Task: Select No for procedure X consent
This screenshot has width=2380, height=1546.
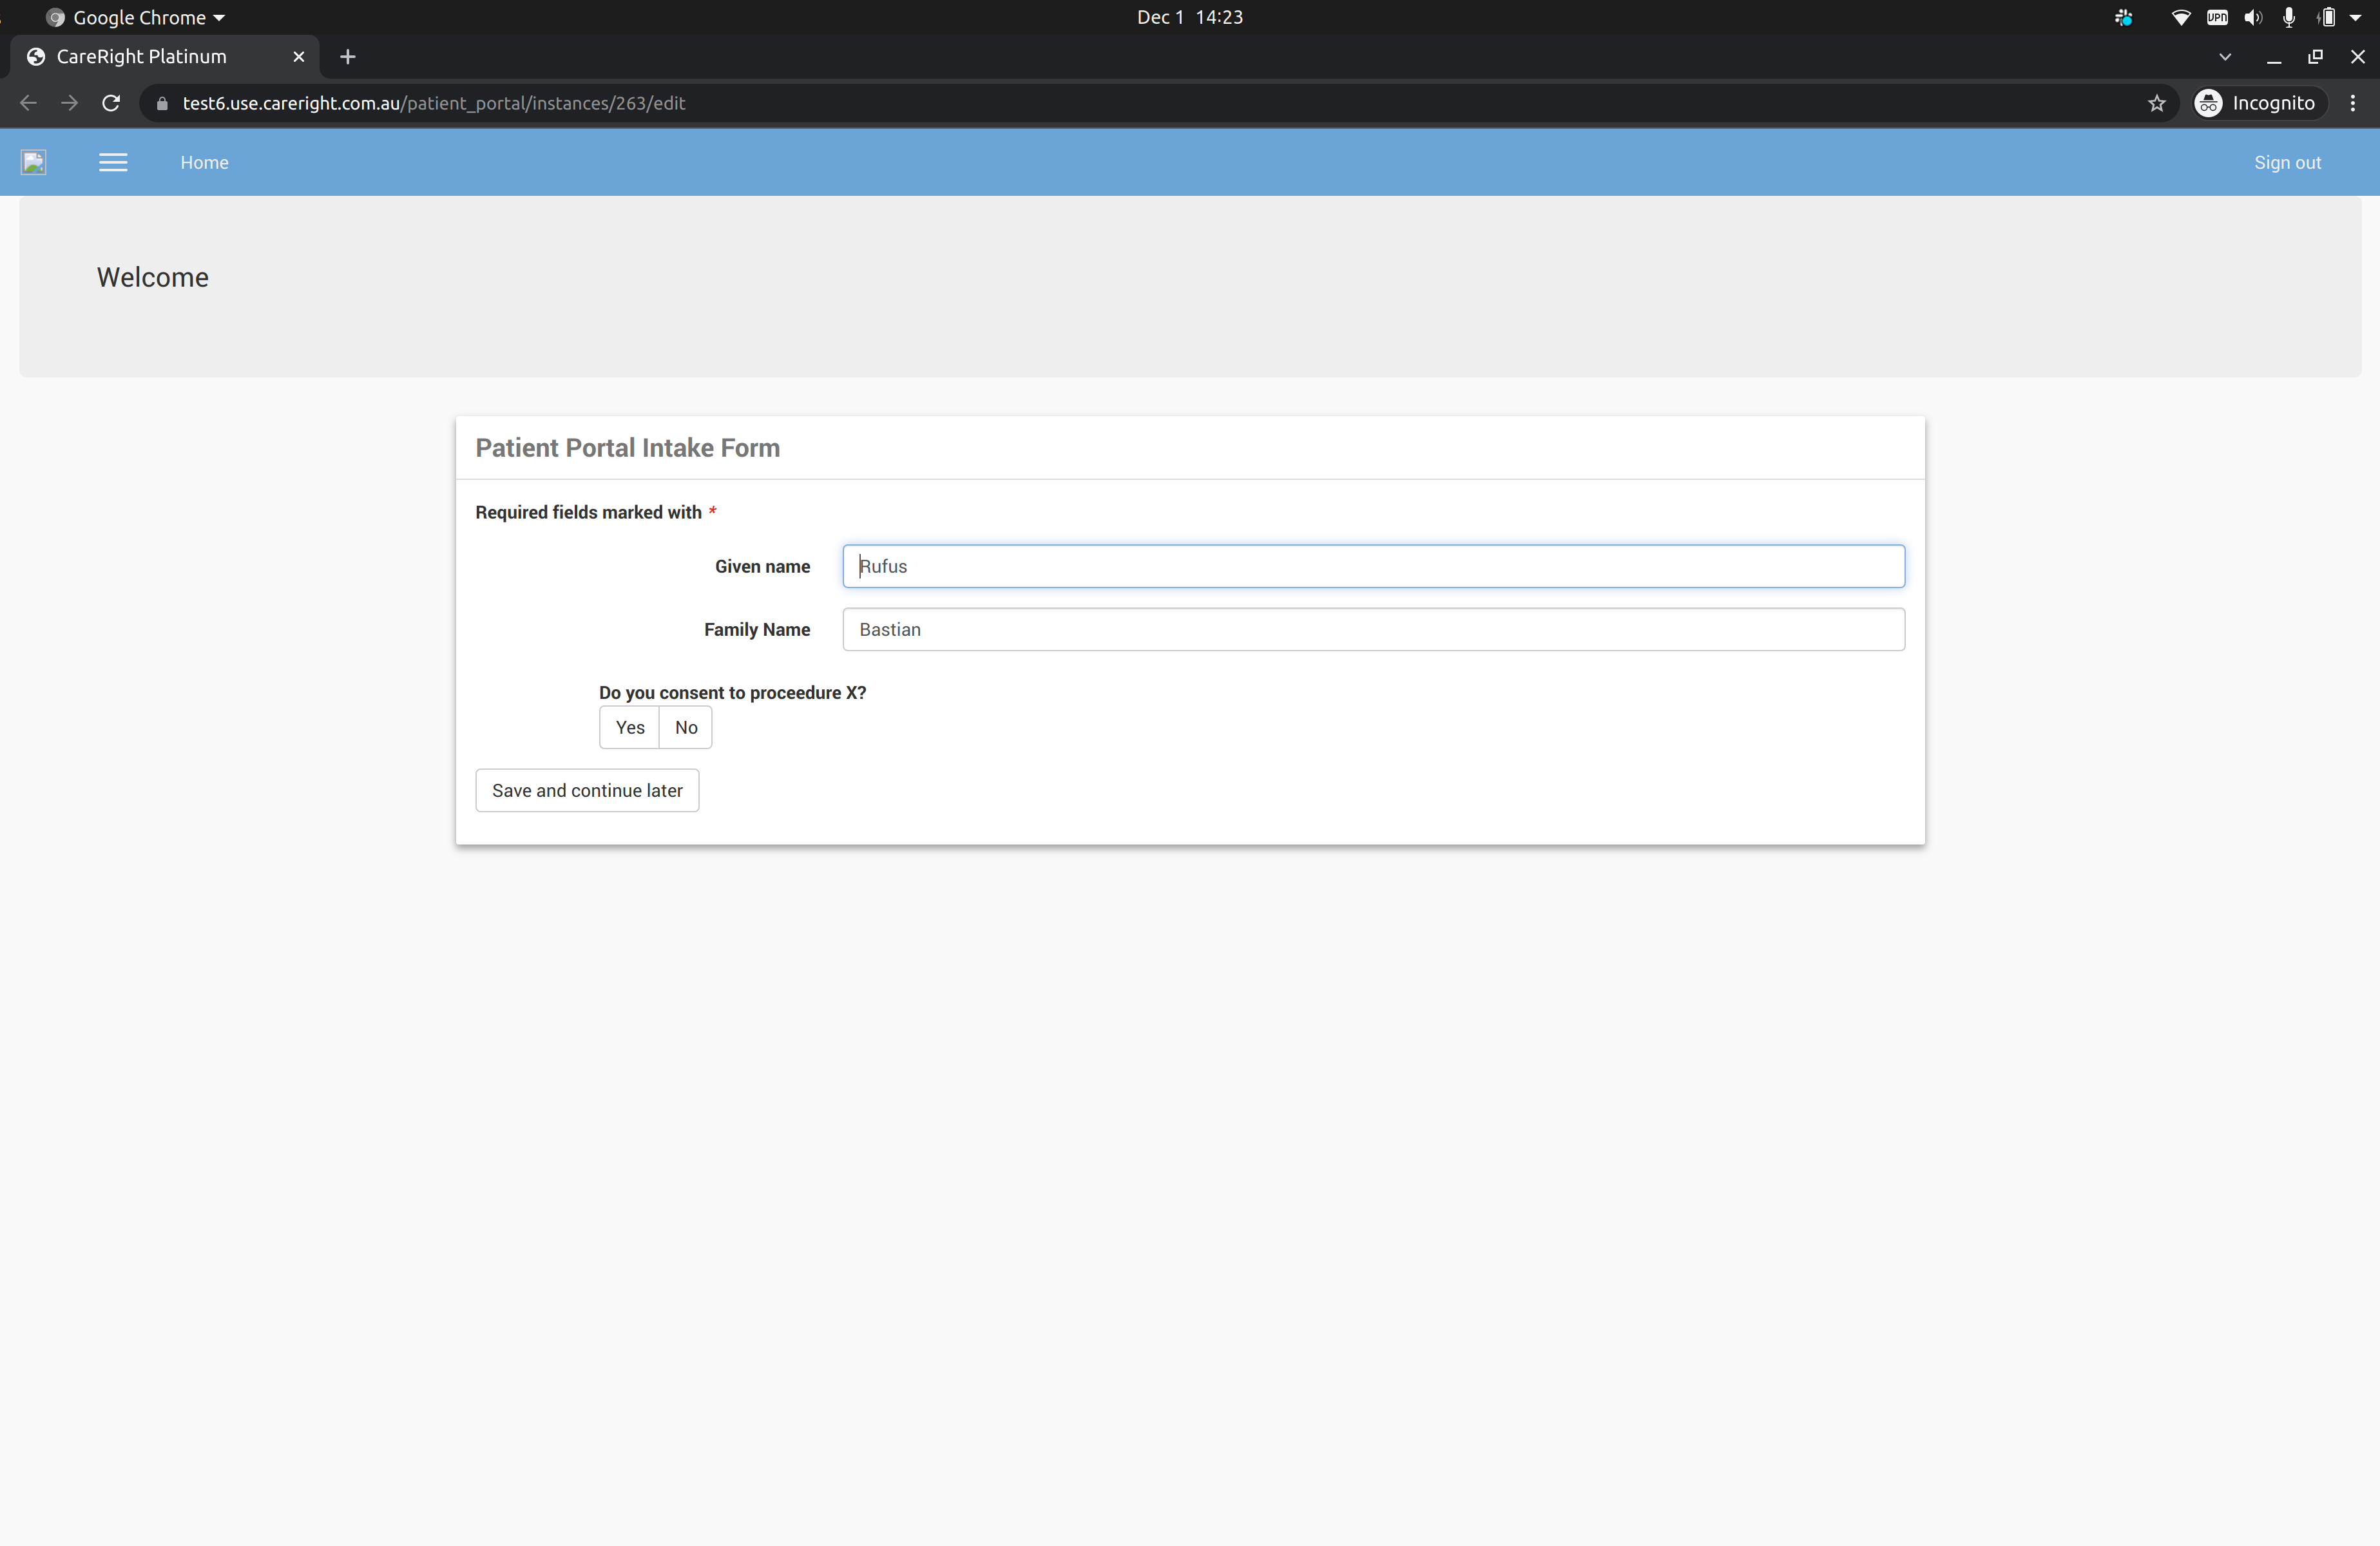Action: [685, 727]
